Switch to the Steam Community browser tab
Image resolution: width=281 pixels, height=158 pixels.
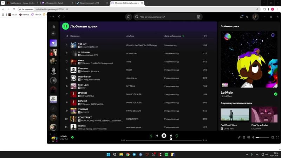(91, 3)
